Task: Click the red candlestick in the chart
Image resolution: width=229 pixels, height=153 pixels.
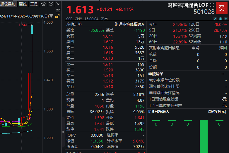Action: tap(29, 91)
